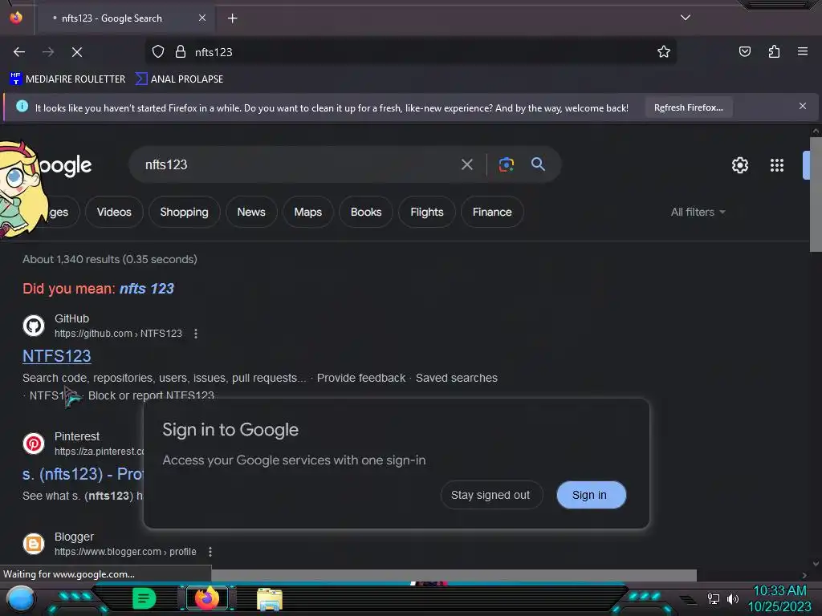Search by image with Google Lens icon
Screen dimensions: 822x616
tap(506, 164)
